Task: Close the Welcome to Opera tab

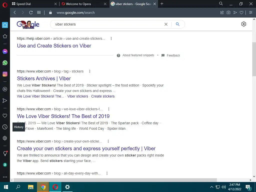Action: [x=105, y=4]
